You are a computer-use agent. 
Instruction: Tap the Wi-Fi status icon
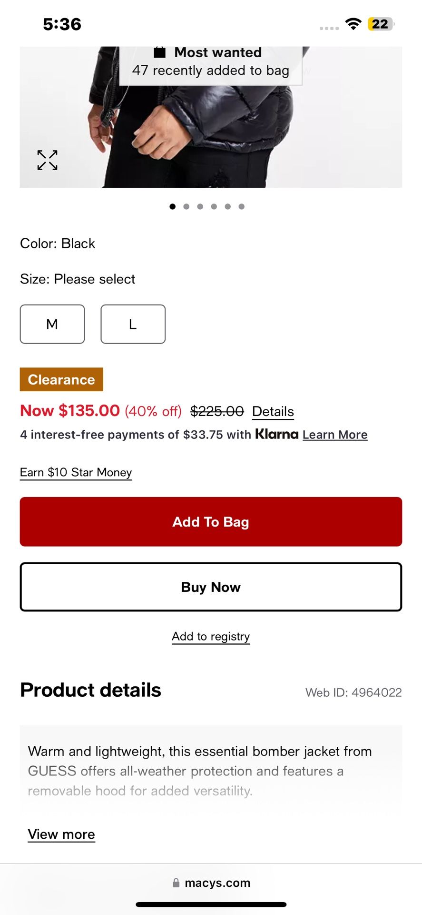pyautogui.click(x=353, y=24)
